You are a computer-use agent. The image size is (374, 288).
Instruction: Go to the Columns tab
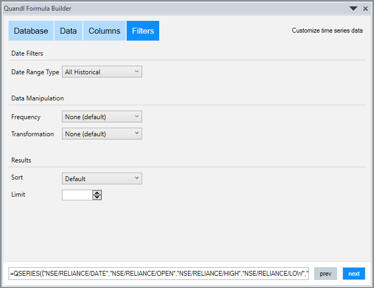(x=105, y=31)
